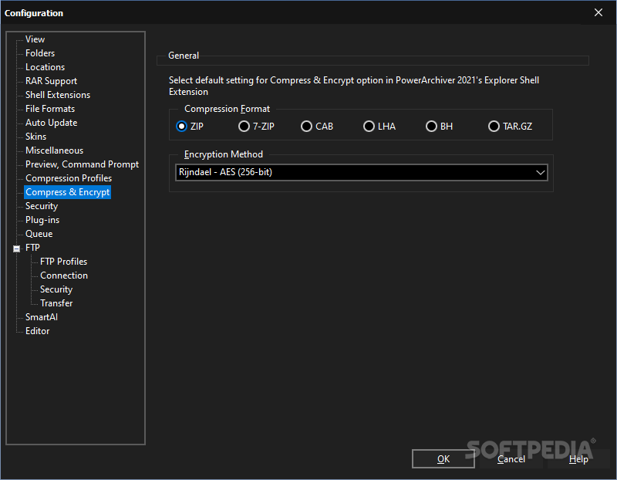Go to the Folders settings
The height and width of the screenshot is (480, 617).
coord(40,53)
